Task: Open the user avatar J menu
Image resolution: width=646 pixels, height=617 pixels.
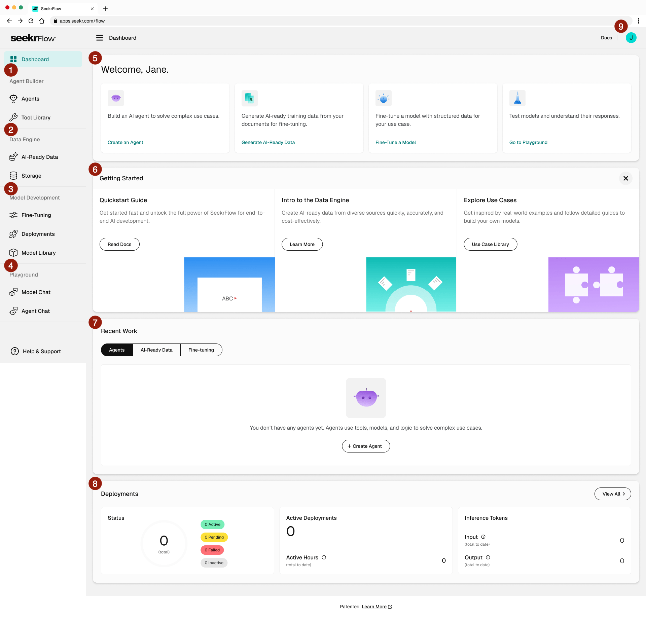Action: [x=631, y=38]
